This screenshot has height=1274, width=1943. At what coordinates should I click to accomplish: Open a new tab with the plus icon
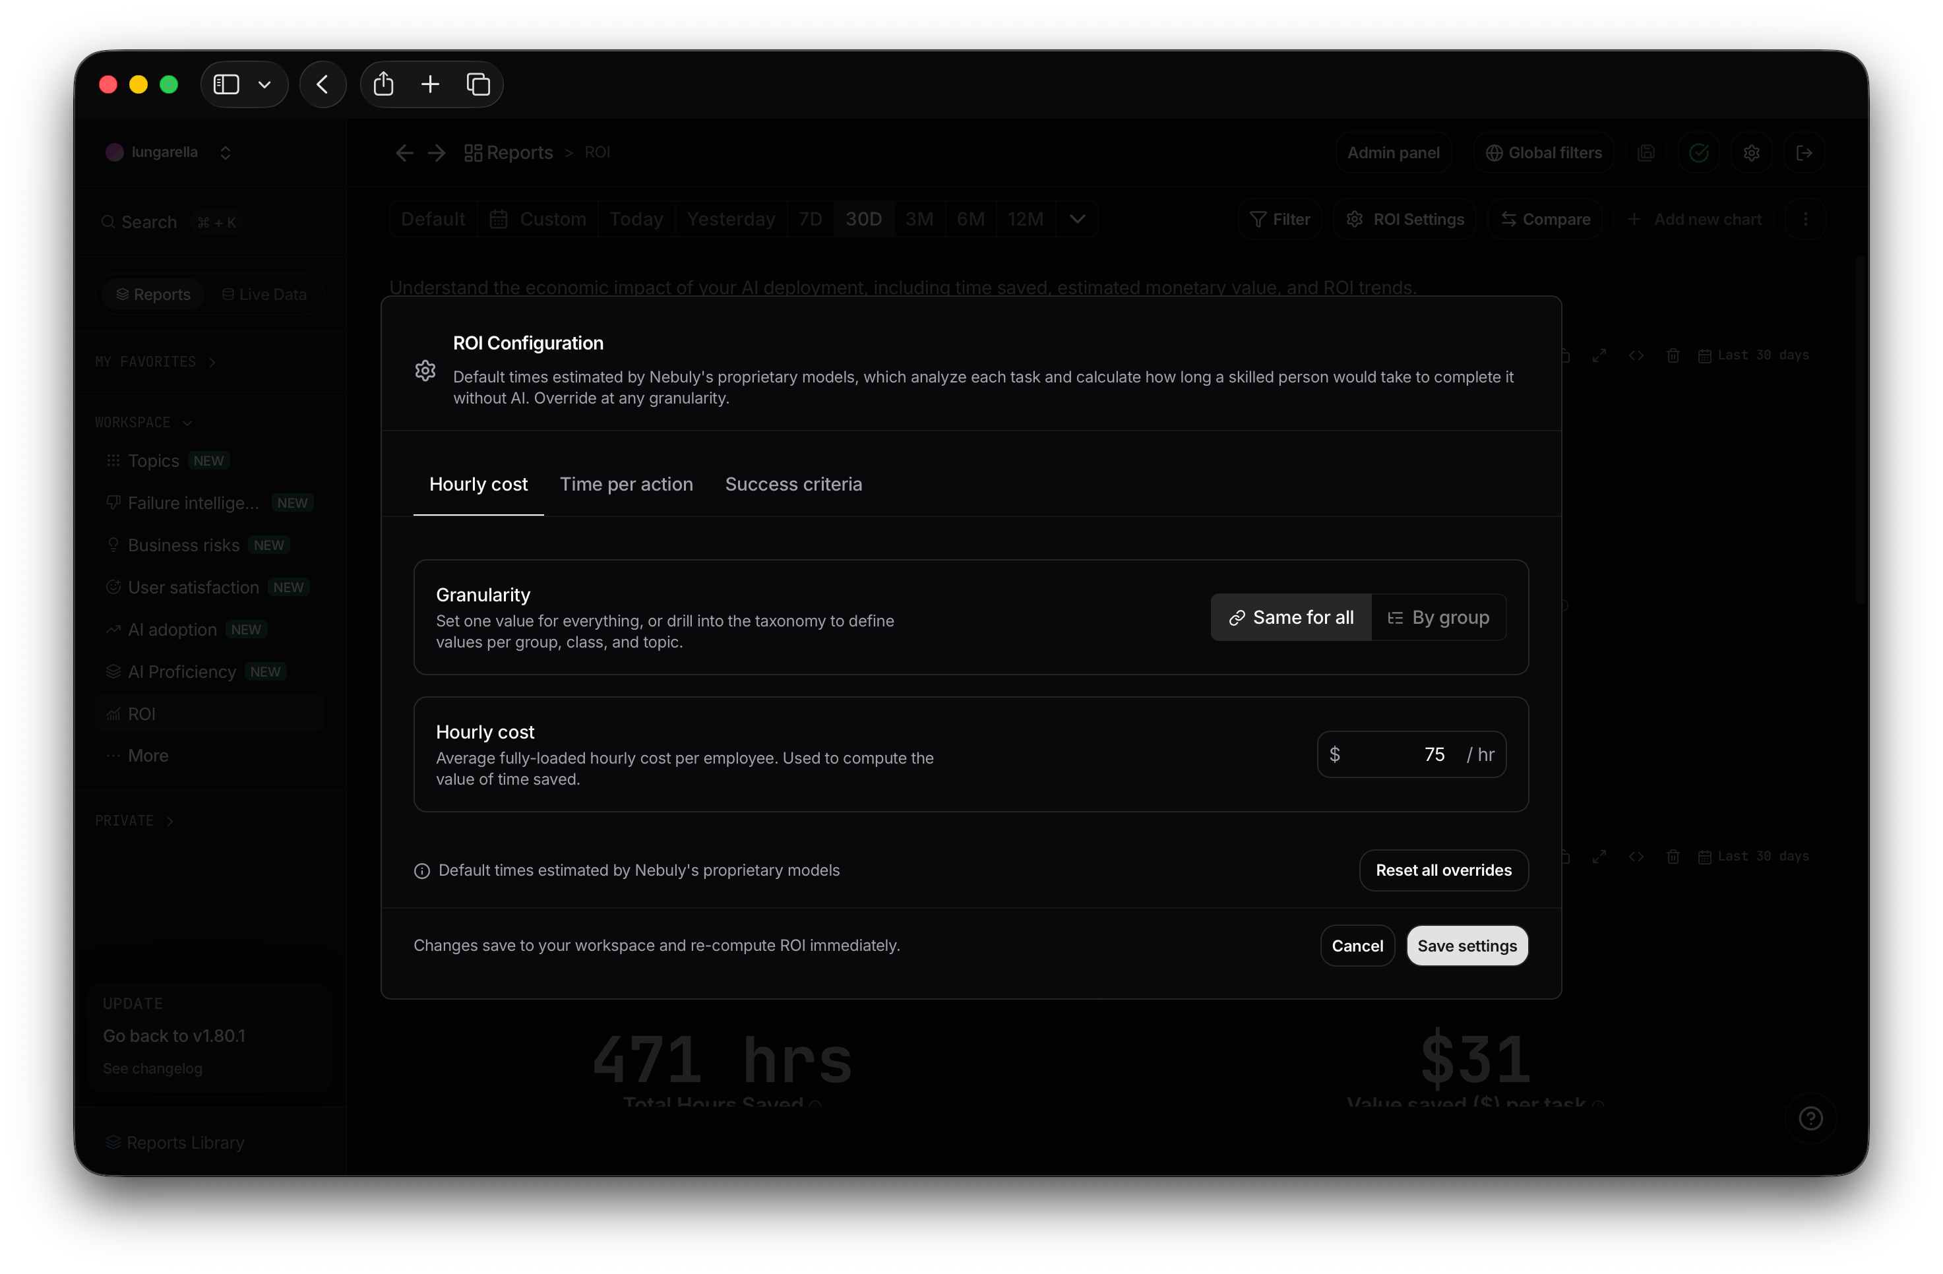(430, 84)
